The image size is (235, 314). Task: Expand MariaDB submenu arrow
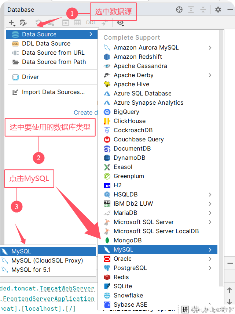coord(210,213)
